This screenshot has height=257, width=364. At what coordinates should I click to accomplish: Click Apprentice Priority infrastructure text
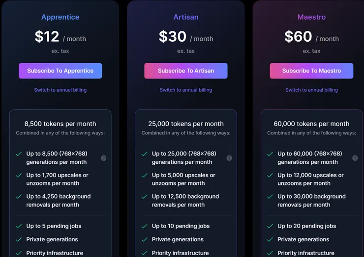coord(55,253)
